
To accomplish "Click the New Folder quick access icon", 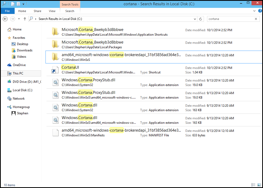I will coord(18,4).
